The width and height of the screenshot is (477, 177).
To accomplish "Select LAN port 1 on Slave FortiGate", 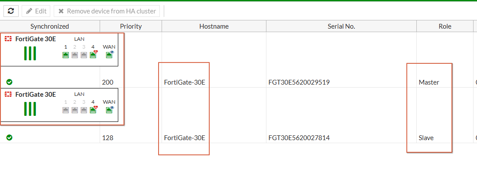I will [66, 110].
